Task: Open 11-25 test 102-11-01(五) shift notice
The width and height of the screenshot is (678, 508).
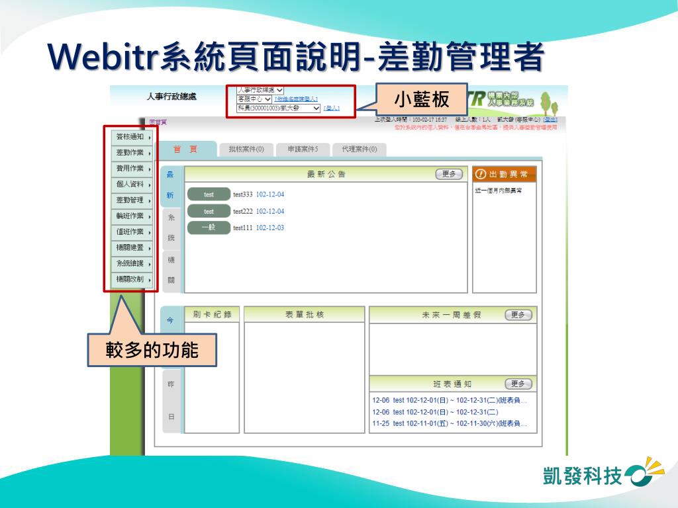Action: 450,424
